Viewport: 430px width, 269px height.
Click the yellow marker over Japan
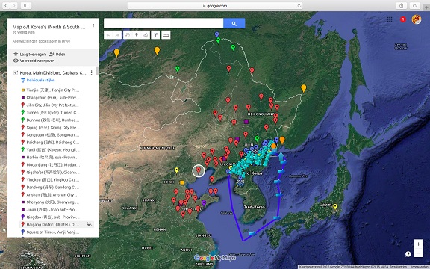tap(335, 207)
